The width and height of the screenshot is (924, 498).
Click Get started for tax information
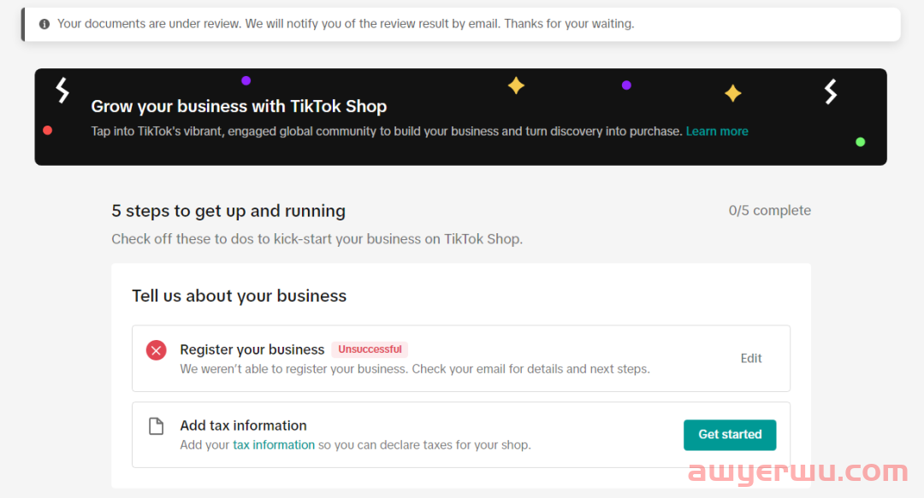pyautogui.click(x=730, y=435)
